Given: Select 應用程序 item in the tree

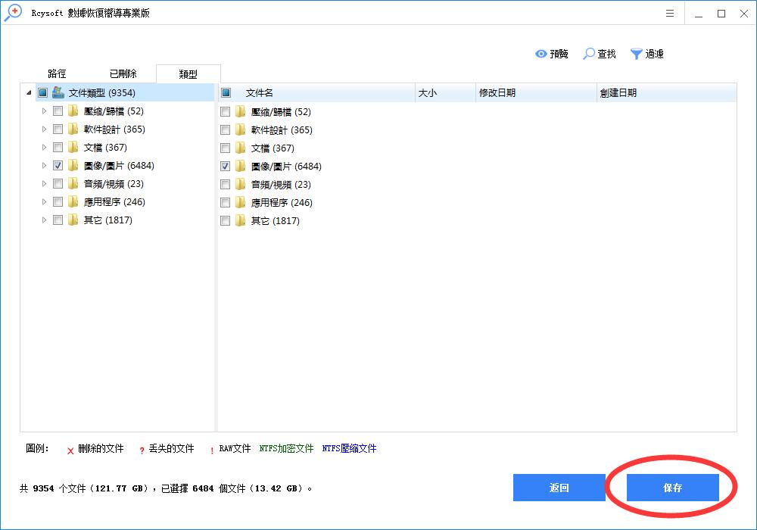Looking at the screenshot, I should [x=114, y=202].
